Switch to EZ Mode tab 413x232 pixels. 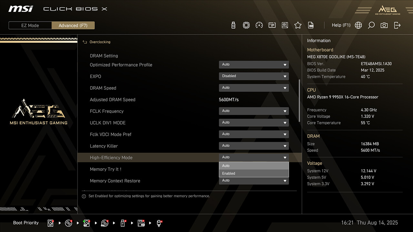[30, 25]
